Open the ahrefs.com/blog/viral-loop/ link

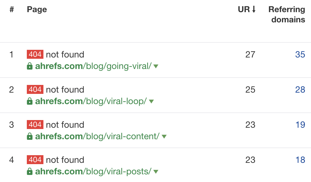[x=91, y=102]
